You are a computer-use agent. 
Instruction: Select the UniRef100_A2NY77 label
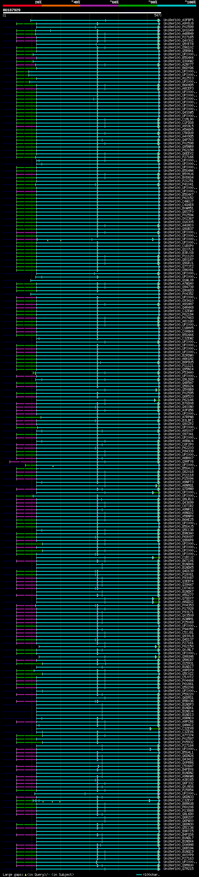tap(178, 65)
